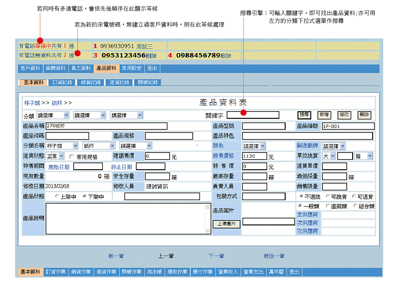Open the 員工資料 menu tab
The height and width of the screenshot is (281, 400).
[x=81, y=68]
